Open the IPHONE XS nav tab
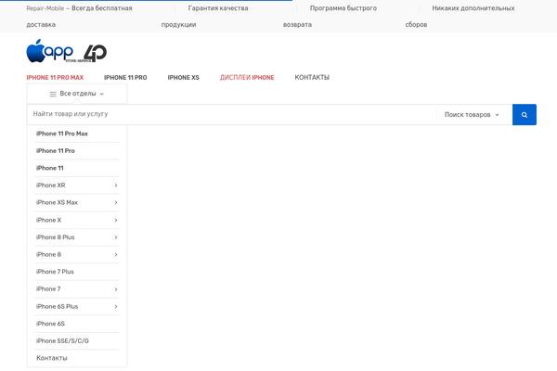Viewport: 557px width, 371px height. coord(183,77)
